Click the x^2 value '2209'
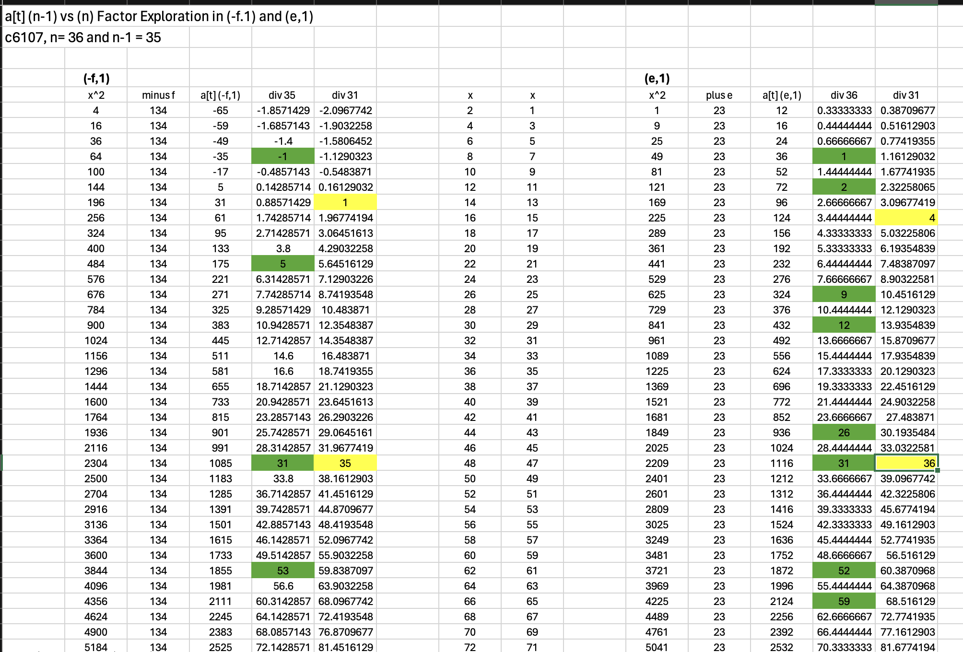Viewport: 963px width, 652px height. [657, 463]
